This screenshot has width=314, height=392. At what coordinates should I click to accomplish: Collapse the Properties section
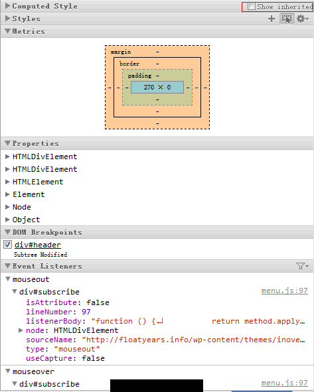coord(8,143)
